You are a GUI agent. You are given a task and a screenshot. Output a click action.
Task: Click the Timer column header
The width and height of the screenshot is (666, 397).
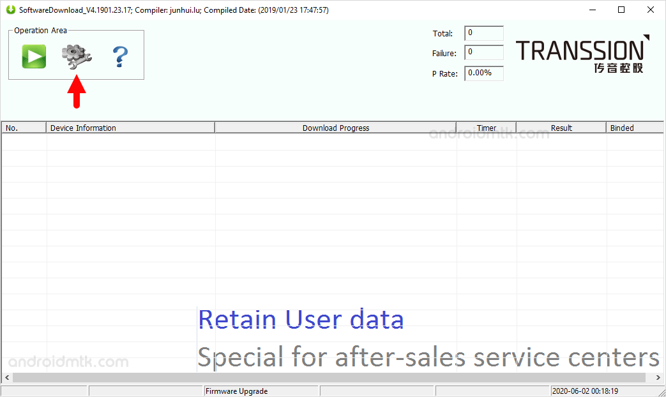coord(487,128)
